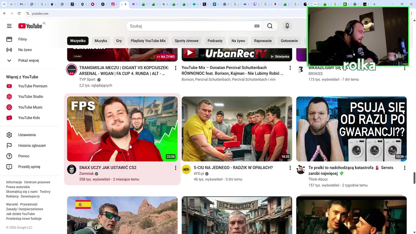This screenshot has width=416, height=234.
Task: Select Playlisty YouTube Mix chip
Action: pos(148,41)
